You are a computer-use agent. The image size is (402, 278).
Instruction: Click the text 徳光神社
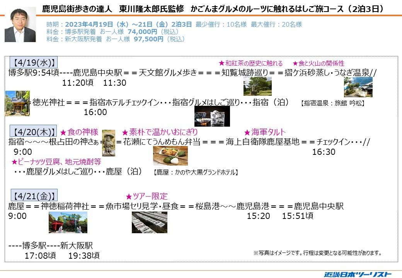click(49, 102)
